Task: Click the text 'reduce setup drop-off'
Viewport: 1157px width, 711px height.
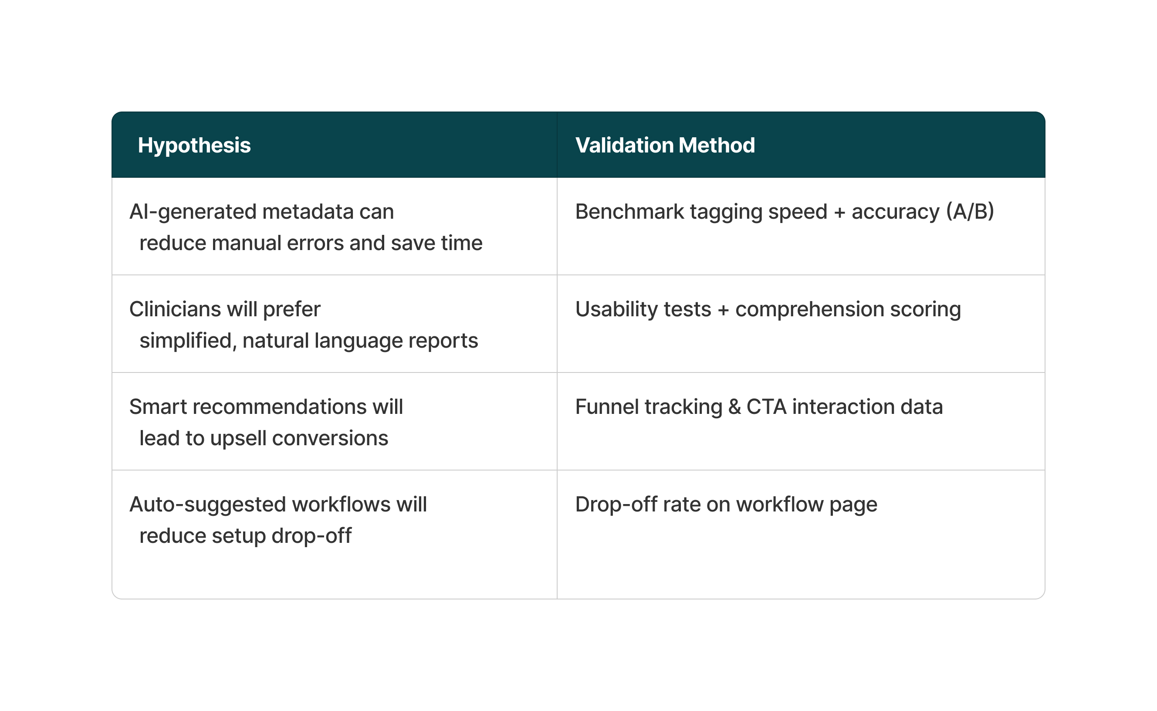Action: tap(245, 536)
